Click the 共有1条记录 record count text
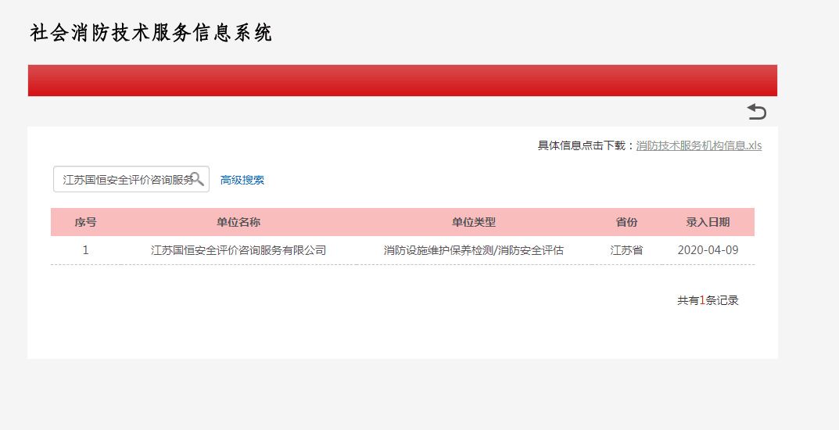The image size is (839, 430). pos(708,300)
